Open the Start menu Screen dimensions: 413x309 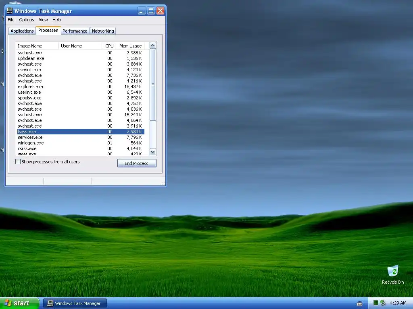pos(19,303)
